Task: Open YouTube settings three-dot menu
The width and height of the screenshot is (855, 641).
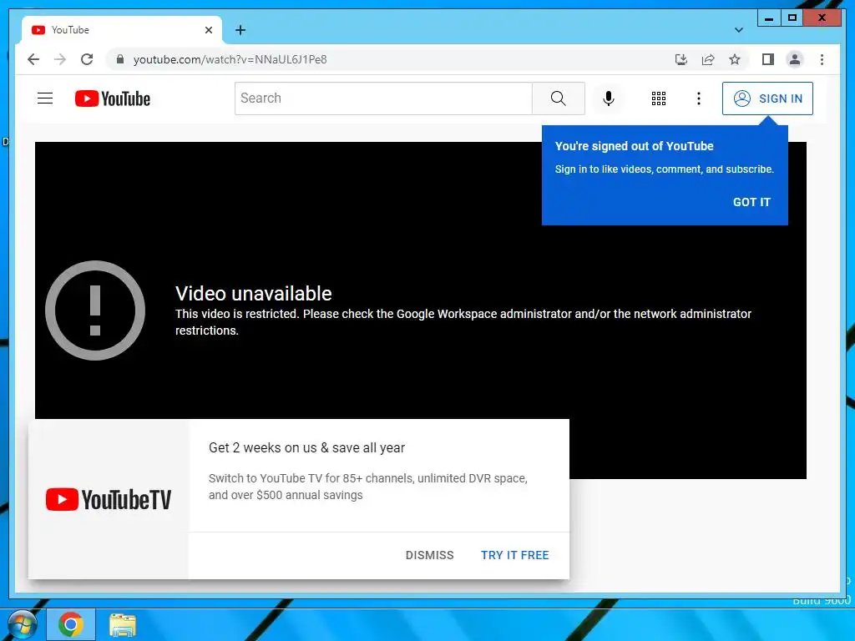Action: pyautogui.click(x=699, y=98)
